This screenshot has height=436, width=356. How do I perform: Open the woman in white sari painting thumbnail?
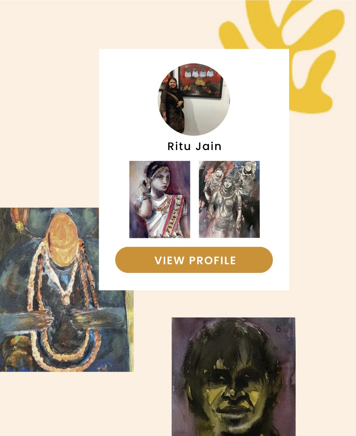coord(160,200)
